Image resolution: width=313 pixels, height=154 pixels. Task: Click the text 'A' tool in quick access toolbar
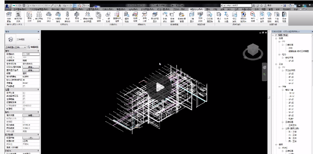(x=59, y=5)
